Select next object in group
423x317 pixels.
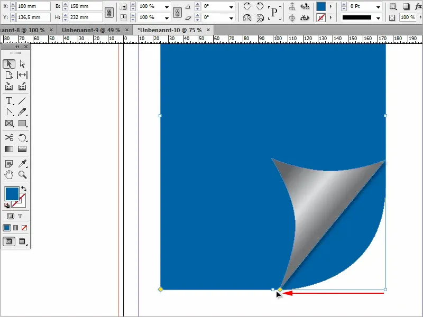click(x=305, y=18)
